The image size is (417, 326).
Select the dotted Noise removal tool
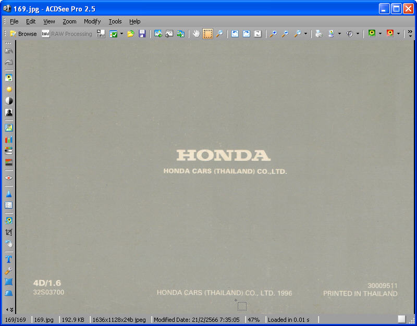[x=9, y=205]
